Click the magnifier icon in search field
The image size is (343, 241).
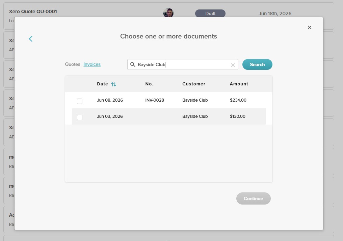pos(133,64)
